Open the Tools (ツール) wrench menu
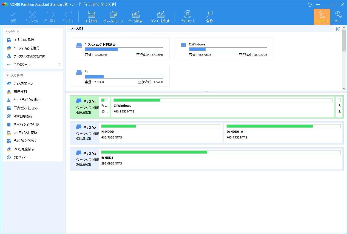The width and height of the screenshot is (347, 234). (x=338, y=17)
